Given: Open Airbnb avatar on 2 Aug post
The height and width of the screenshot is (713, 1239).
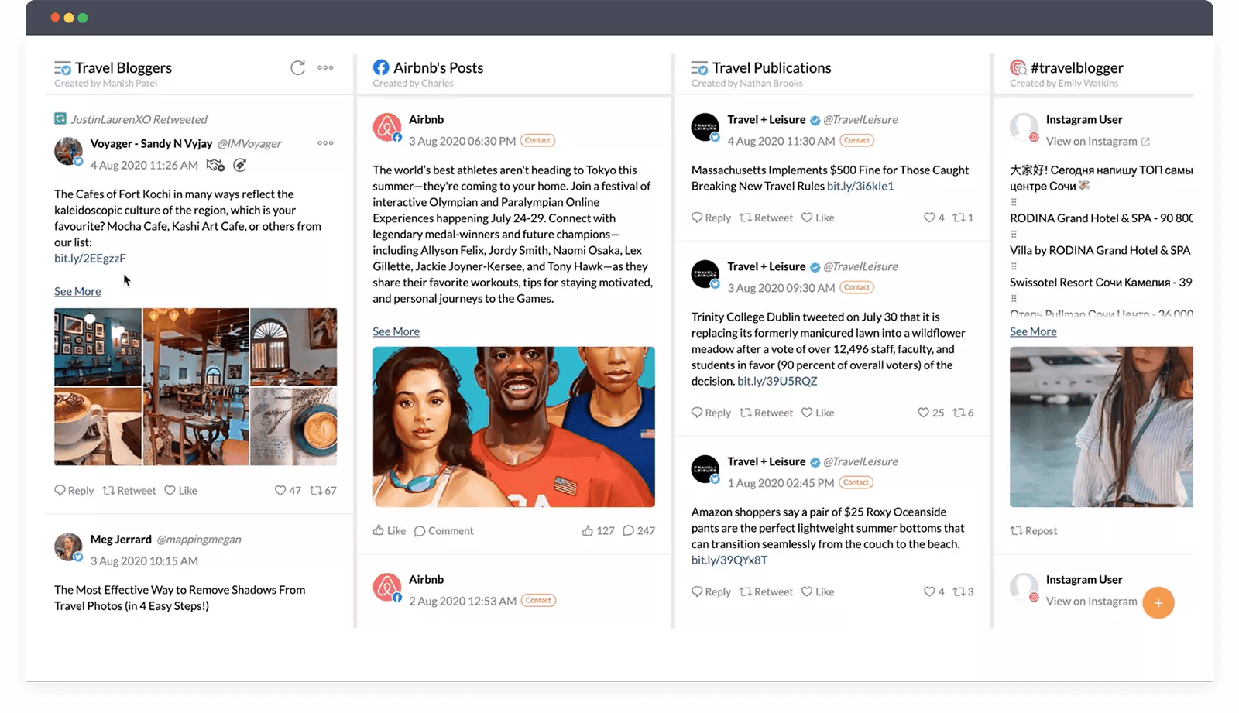Looking at the screenshot, I should click(x=387, y=588).
